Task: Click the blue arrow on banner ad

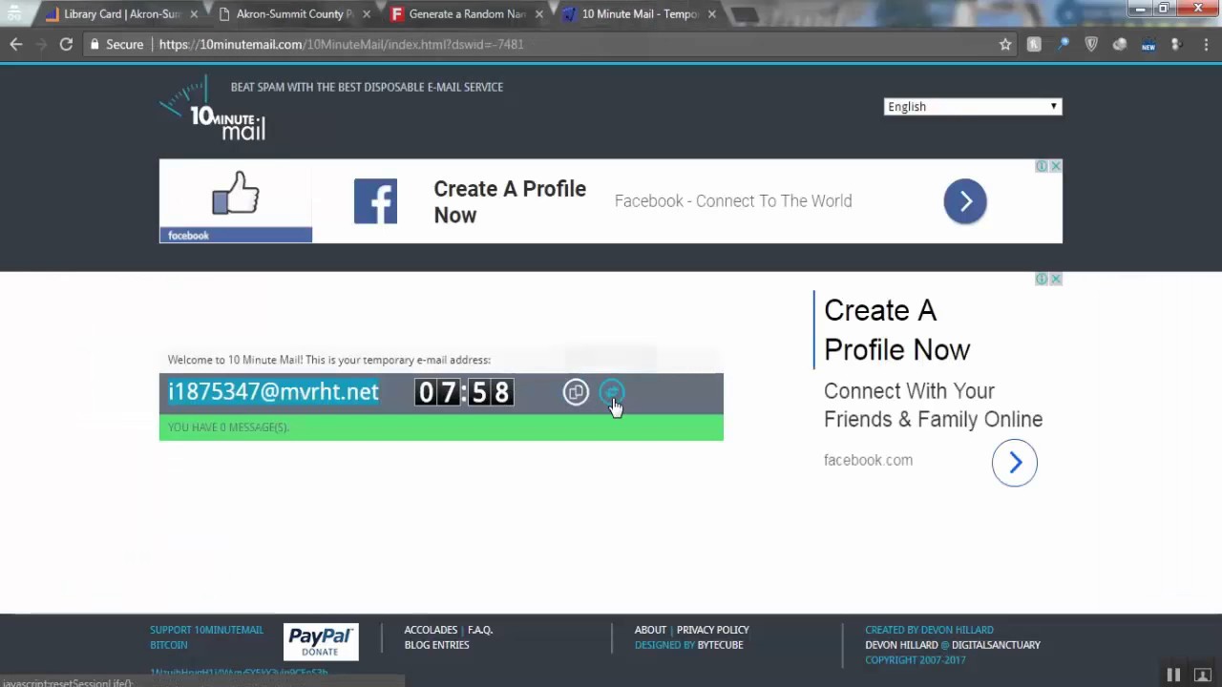Action: (x=965, y=201)
